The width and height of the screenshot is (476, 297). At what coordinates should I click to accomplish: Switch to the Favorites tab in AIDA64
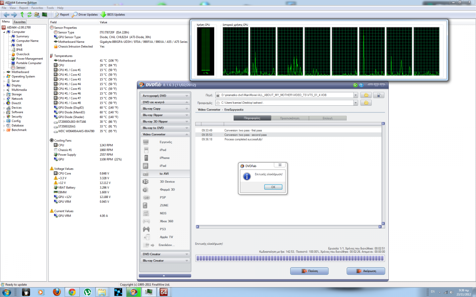pos(20,22)
